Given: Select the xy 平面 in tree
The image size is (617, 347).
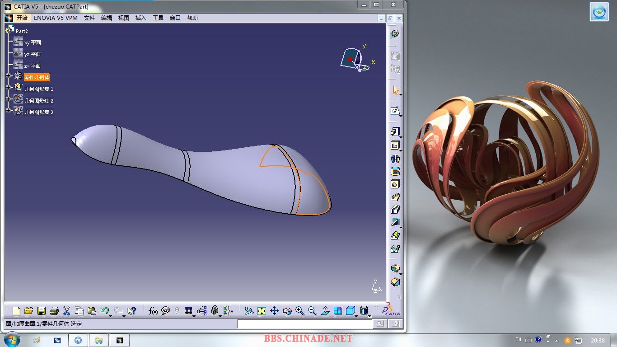Looking at the screenshot, I should click(x=32, y=42).
